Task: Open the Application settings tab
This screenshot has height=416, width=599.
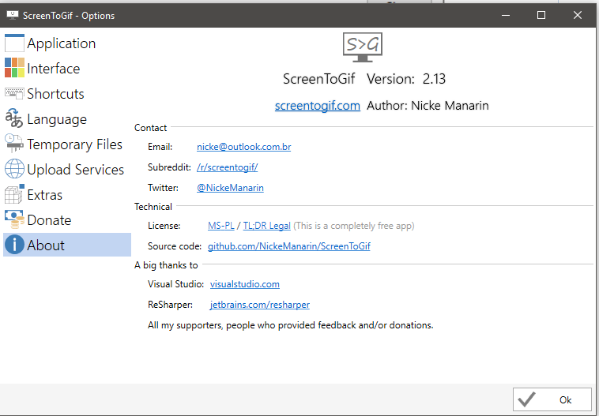Action: [x=67, y=43]
